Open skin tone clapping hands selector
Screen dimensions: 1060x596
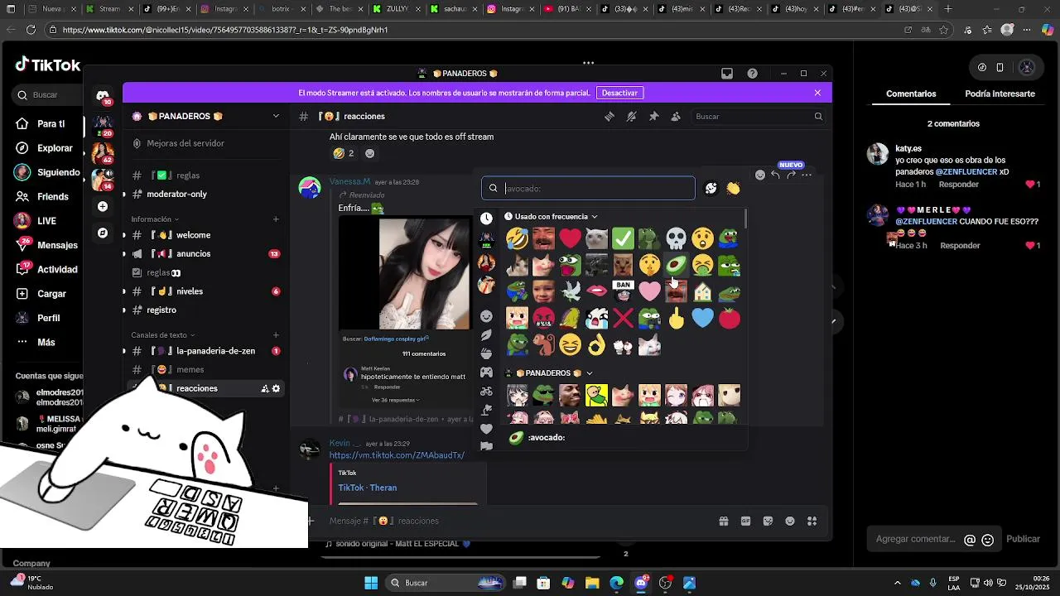(x=733, y=189)
